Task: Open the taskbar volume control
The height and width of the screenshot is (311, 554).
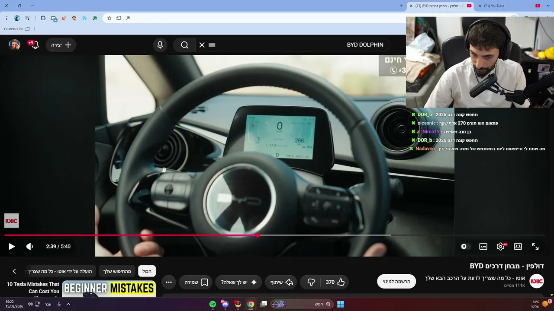Action: point(30,304)
